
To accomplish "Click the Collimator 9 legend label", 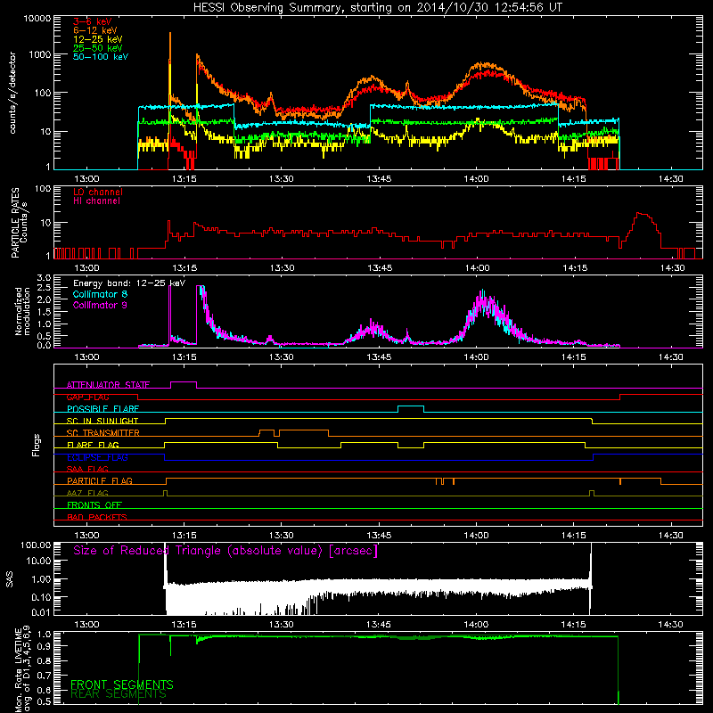I will tap(100, 305).
